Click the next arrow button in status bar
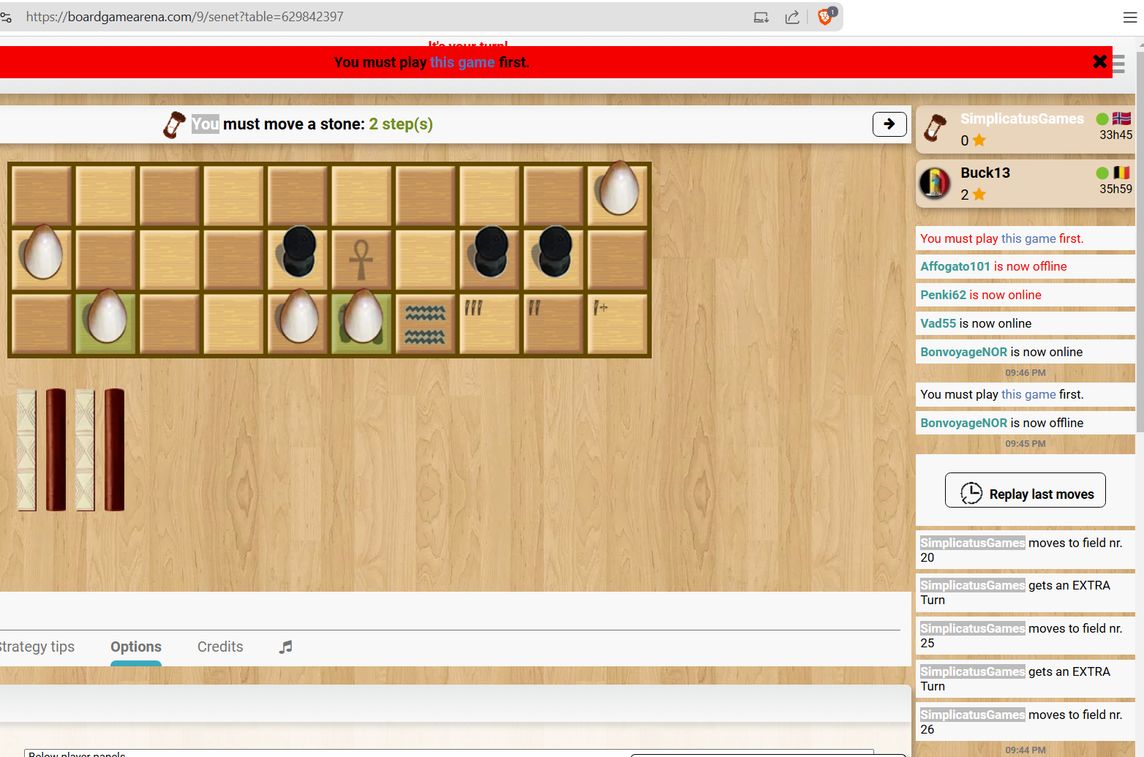 pyautogui.click(x=889, y=124)
